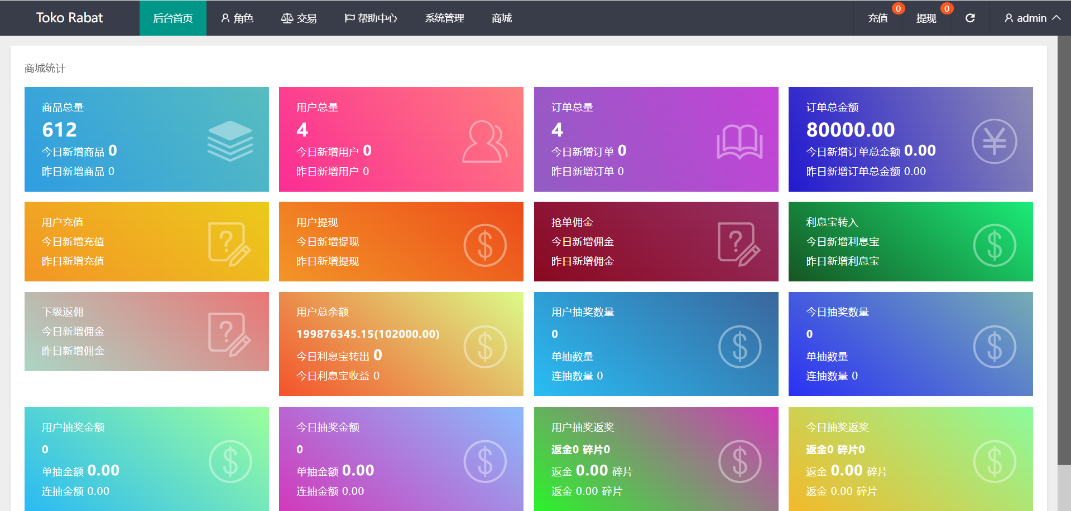Image resolution: width=1071 pixels, height=511 pixels.
Task: Click 今日新增利息宝 text
Action: (x=843, y=242)
